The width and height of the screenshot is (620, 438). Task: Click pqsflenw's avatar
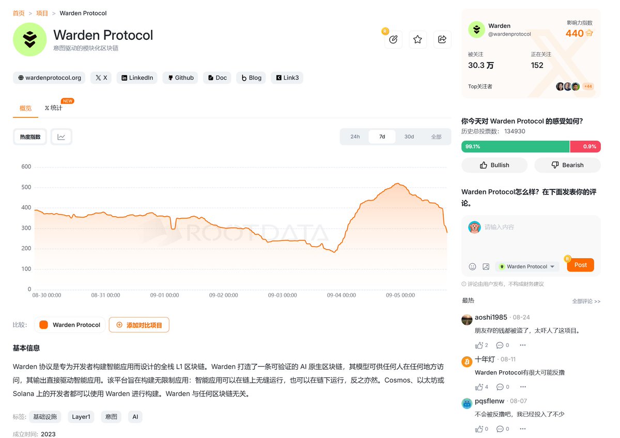[467, 403]
